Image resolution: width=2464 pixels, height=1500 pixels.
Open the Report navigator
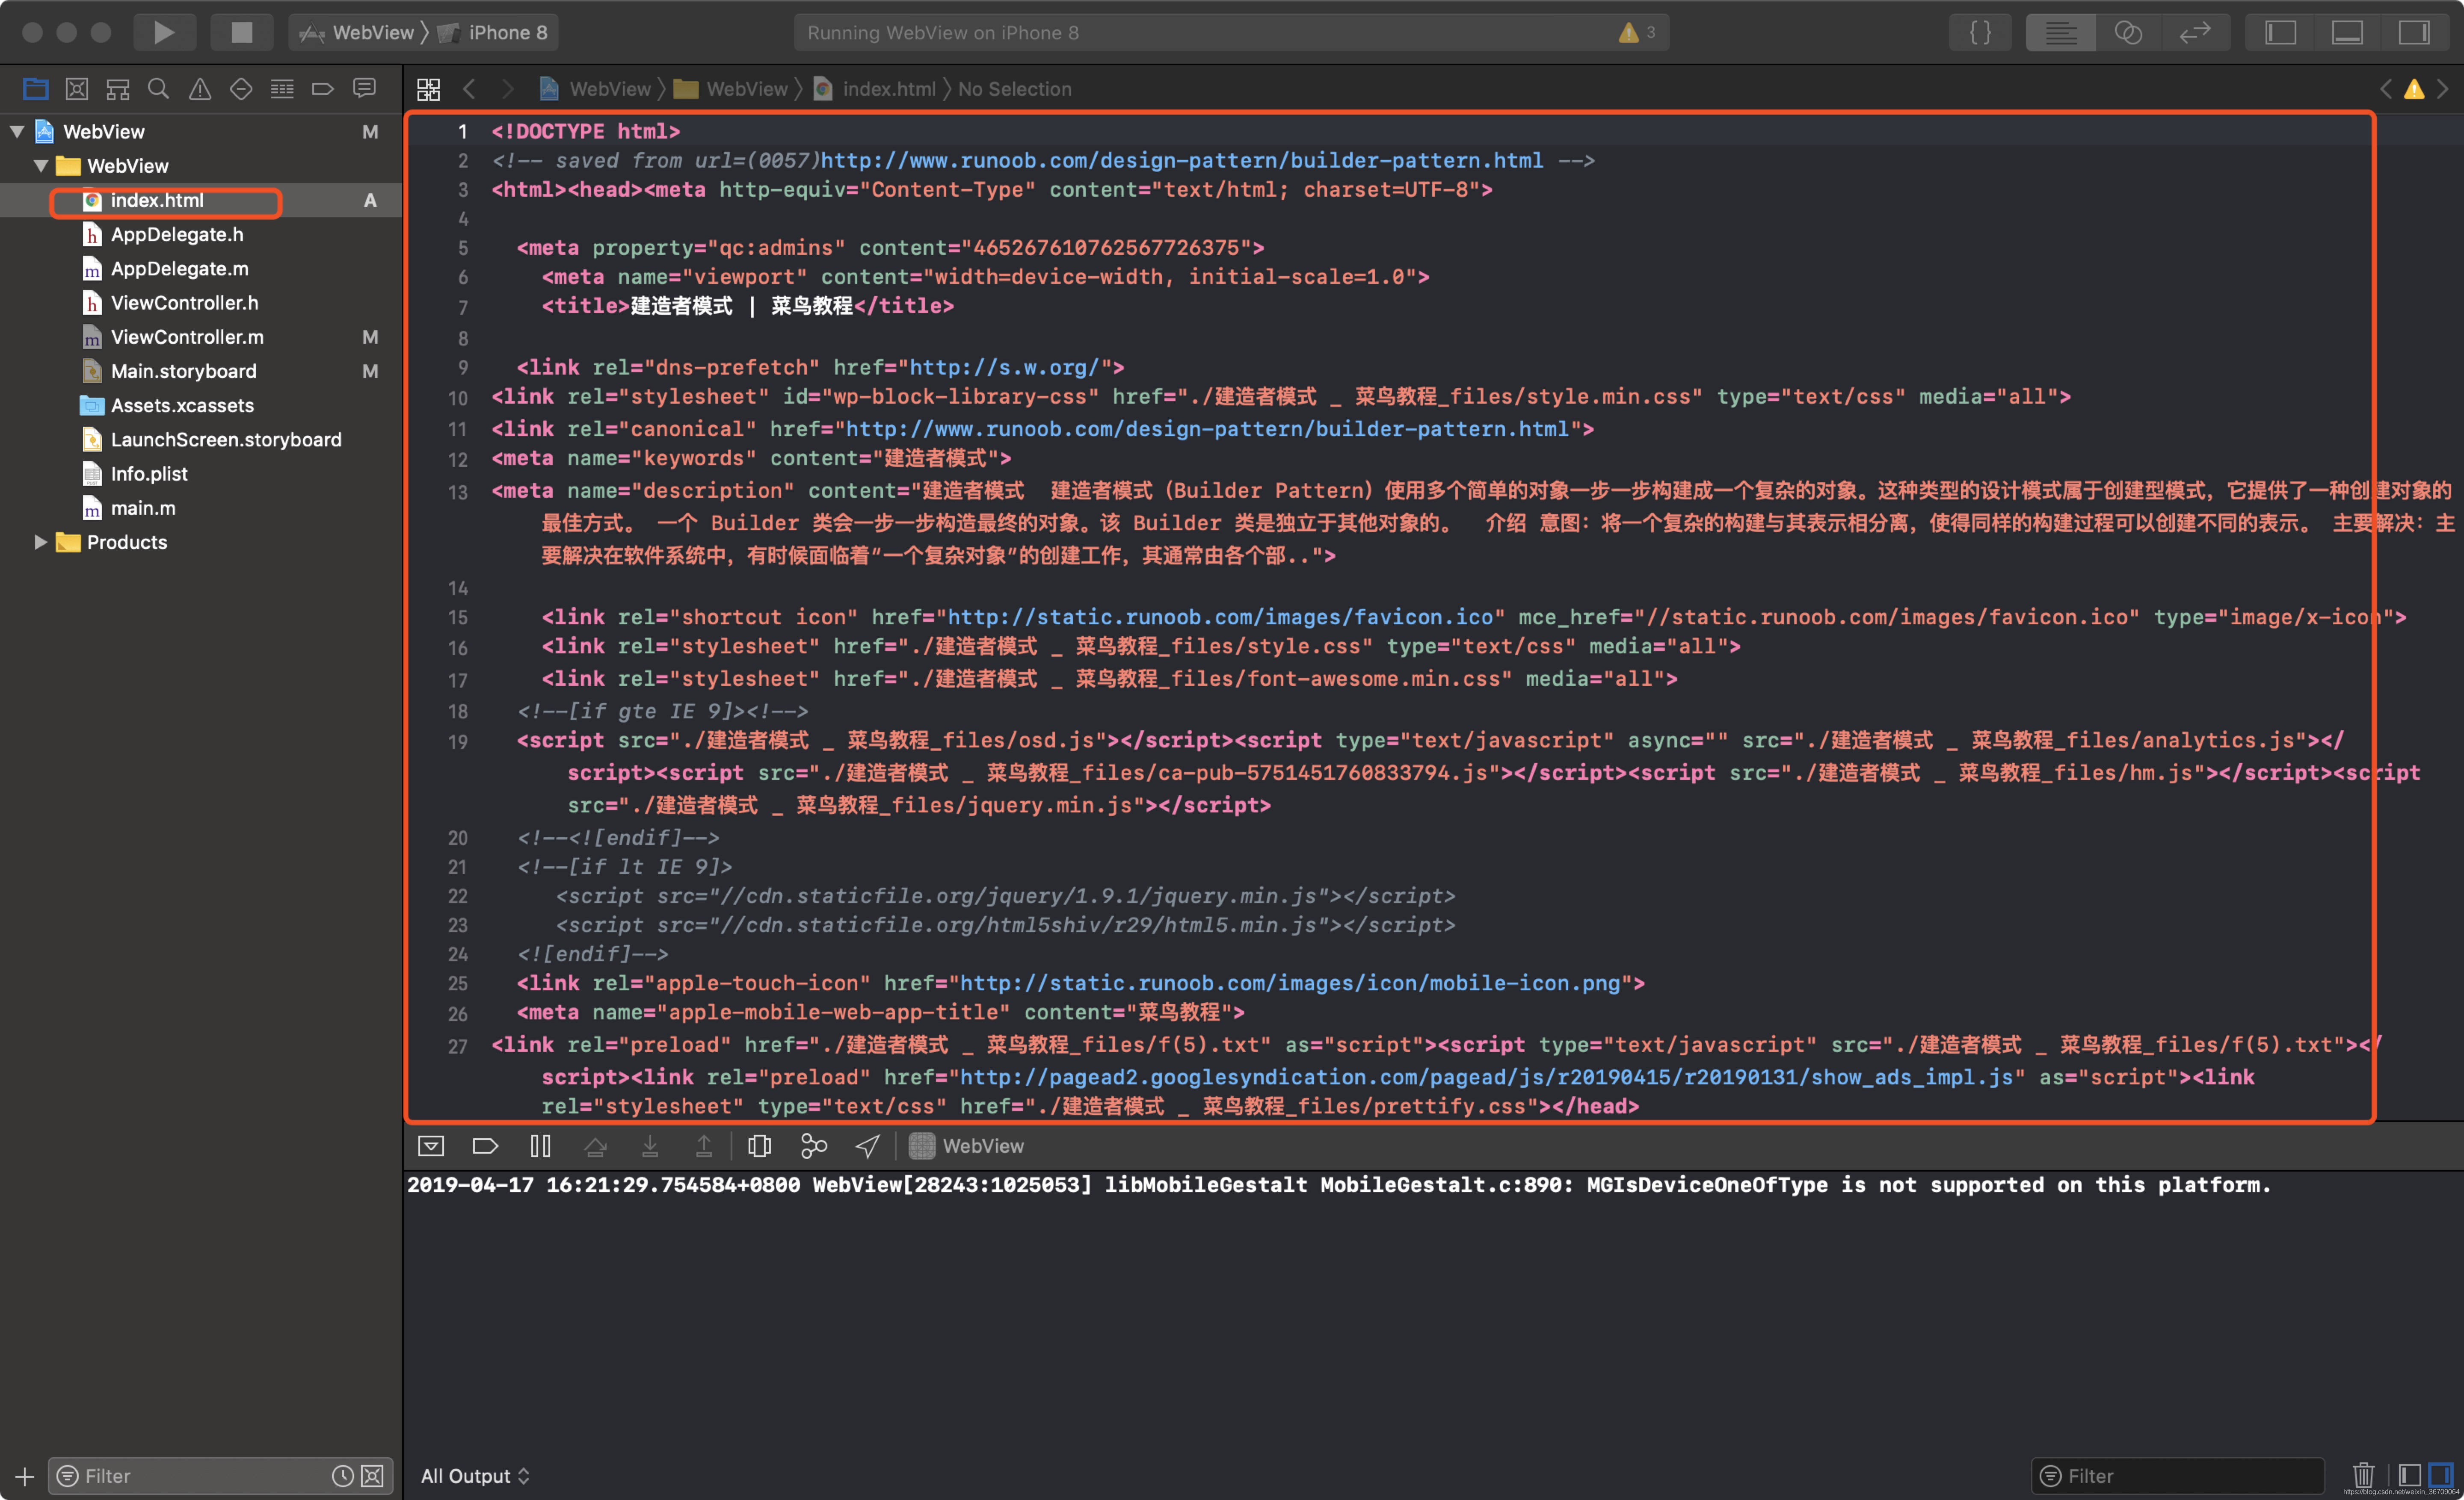(364, 89)
